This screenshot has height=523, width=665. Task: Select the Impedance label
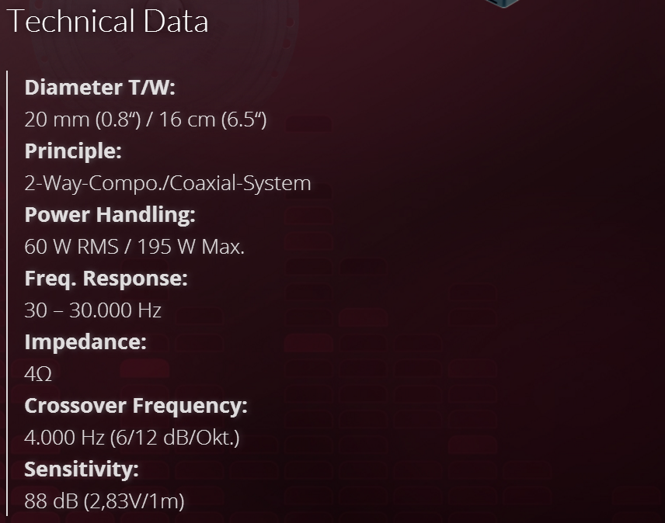[85, 342]
